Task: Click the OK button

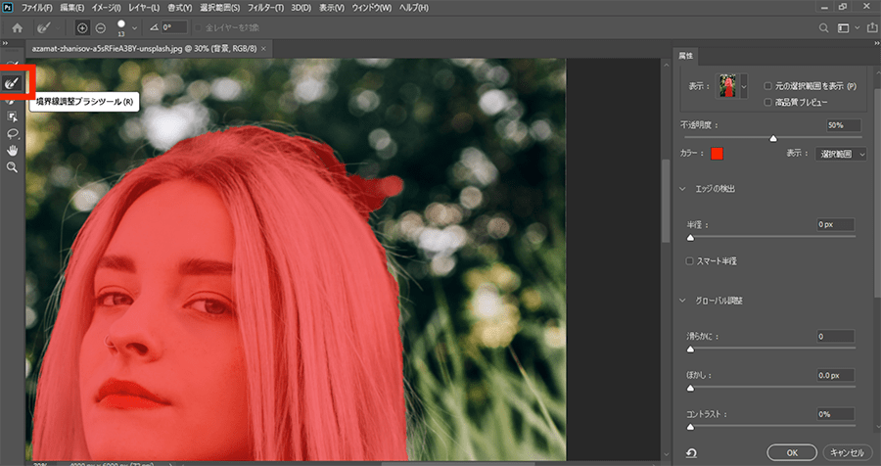Action: pos(793,452)
